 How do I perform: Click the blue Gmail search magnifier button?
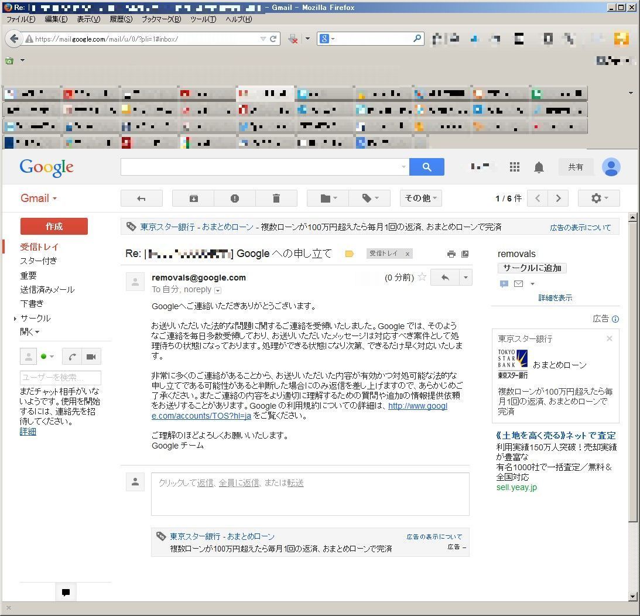[426, 167]
